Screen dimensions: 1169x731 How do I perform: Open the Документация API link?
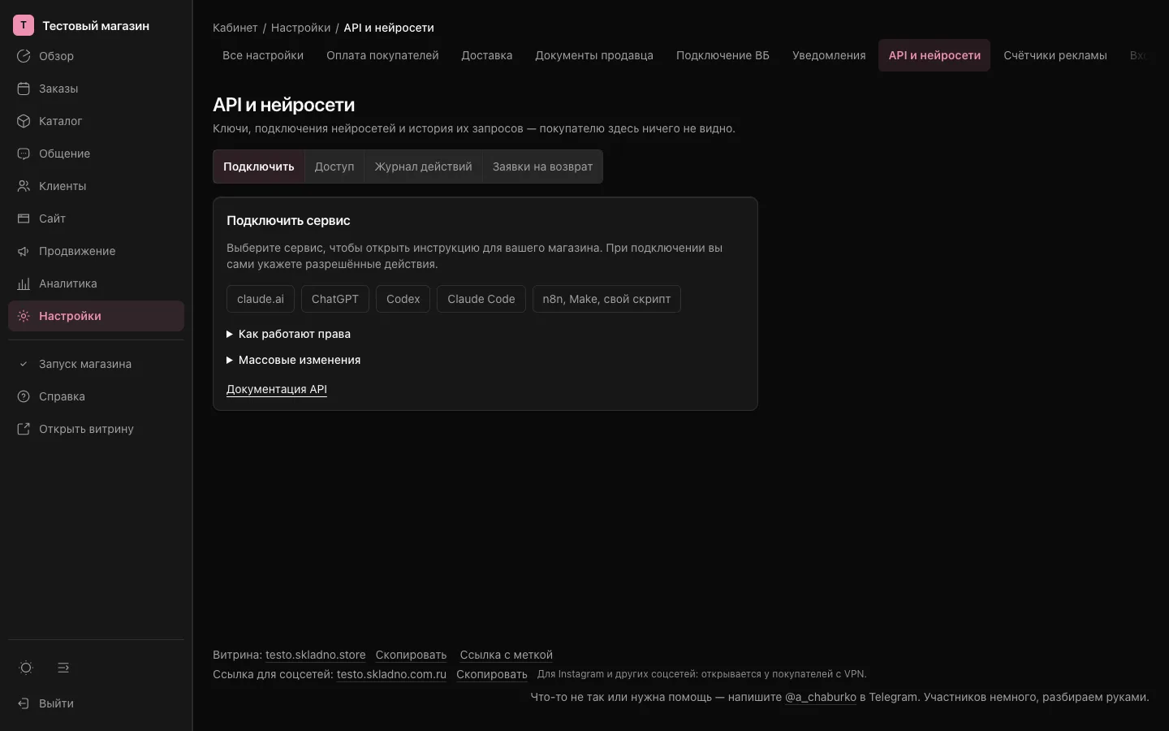[277, 389]
